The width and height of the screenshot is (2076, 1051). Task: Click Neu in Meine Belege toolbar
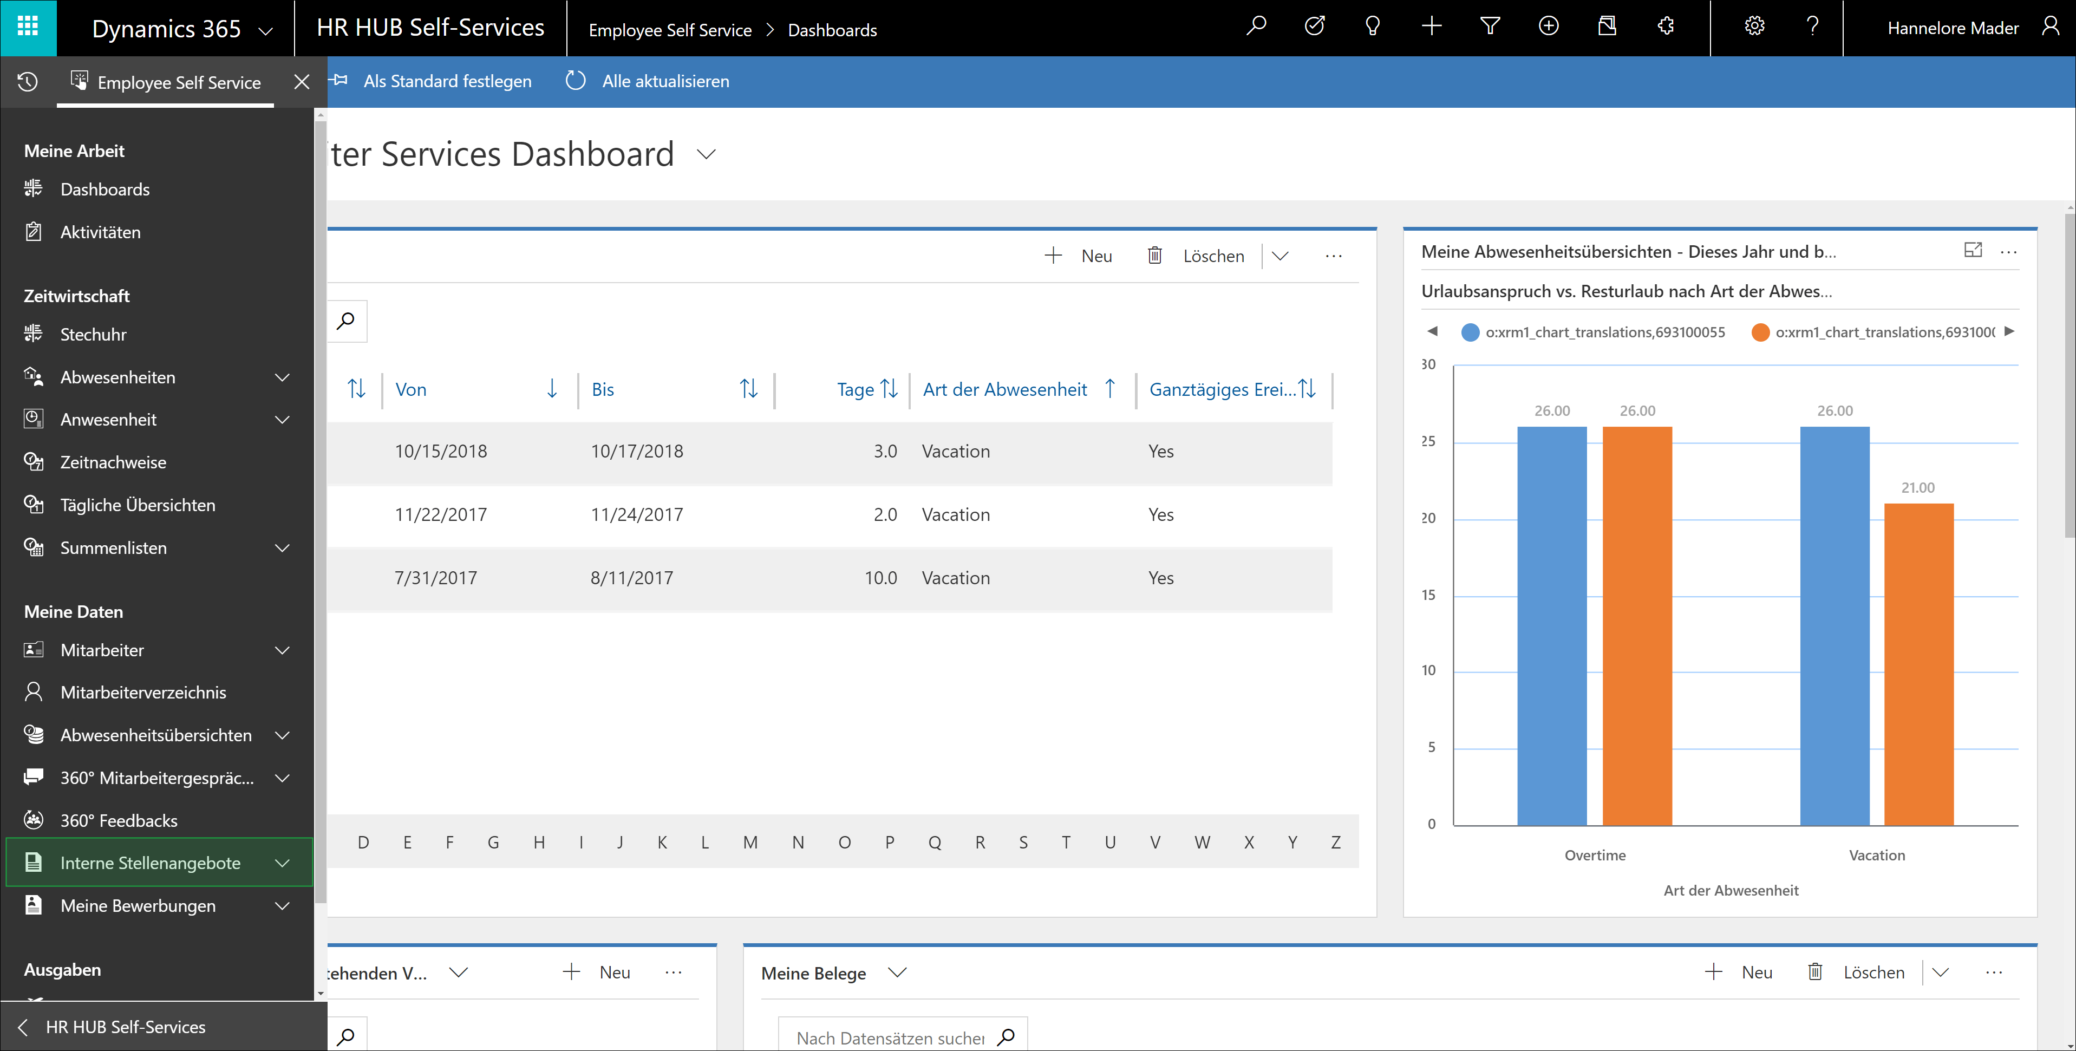coord(1739,972)
